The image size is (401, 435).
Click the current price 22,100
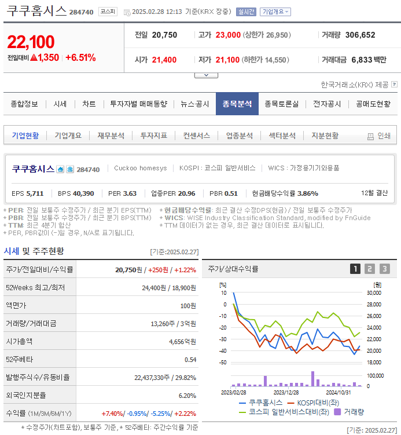click(x=31, y=42)
